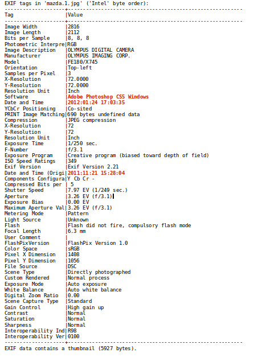Click the original date 2011:11:21 15:28:04
The image size is (254, 357).
96,173
